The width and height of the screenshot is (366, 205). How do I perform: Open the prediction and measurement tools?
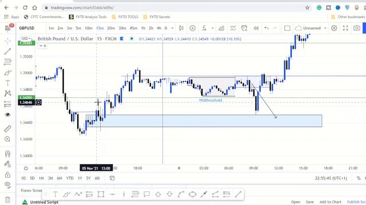7,104
